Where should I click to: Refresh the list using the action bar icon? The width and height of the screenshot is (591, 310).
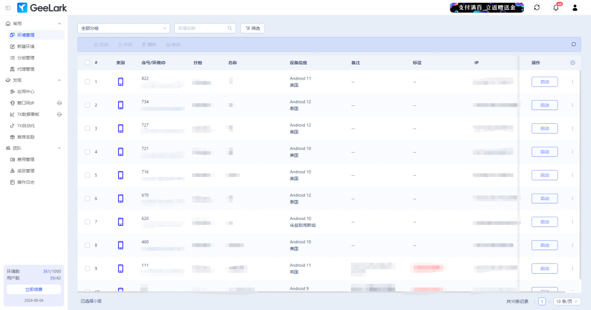click(574, 44)
